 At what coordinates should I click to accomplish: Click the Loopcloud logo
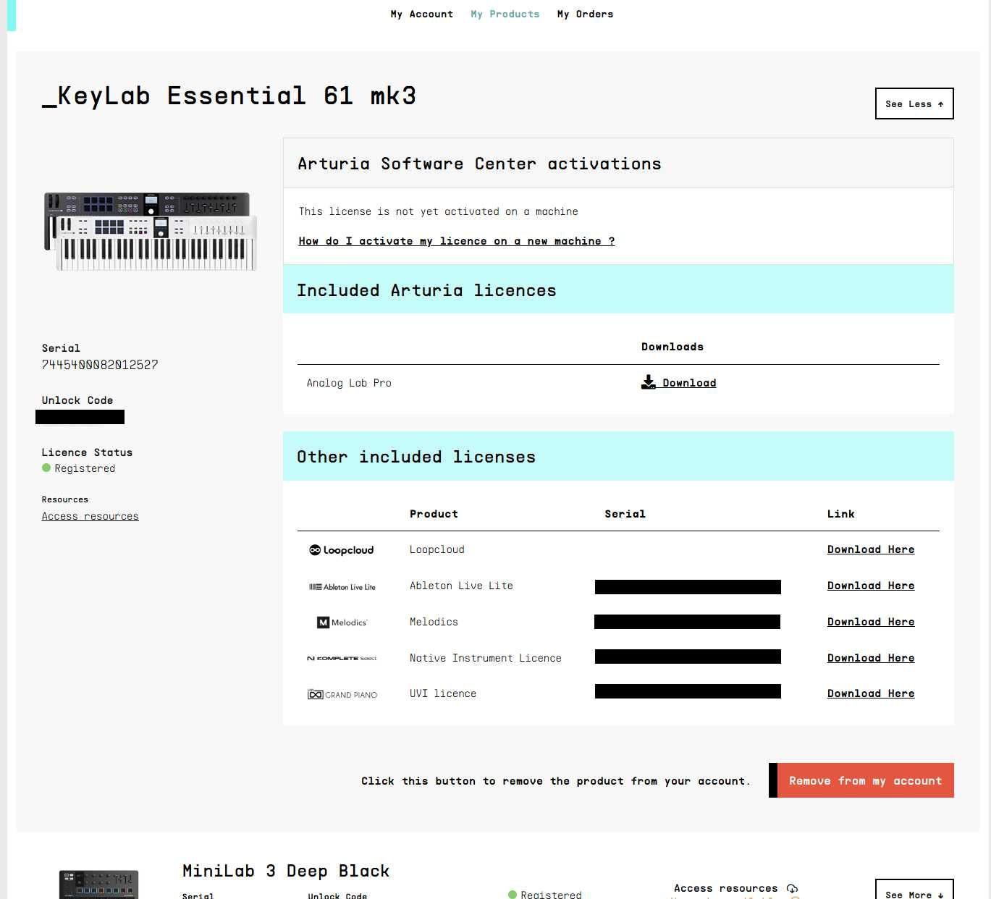[x=342, y=550]
